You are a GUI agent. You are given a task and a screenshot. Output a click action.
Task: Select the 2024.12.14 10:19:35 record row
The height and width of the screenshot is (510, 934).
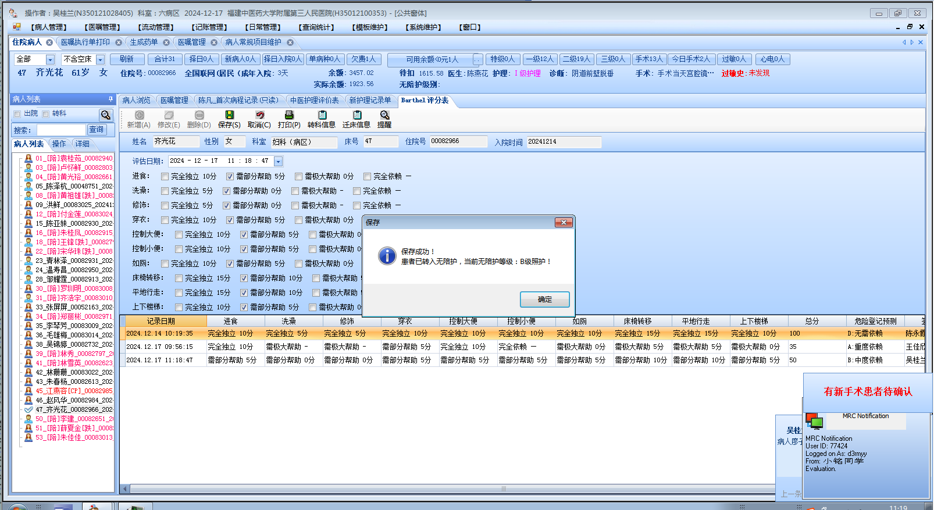click(x=522, y=334)
